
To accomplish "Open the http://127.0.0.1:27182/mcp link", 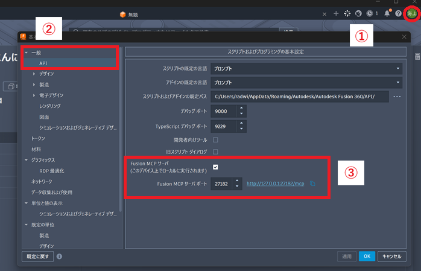I will click(x=276, y=183).
